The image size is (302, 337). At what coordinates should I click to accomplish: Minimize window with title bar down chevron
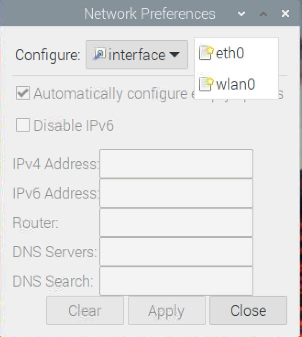click(x=241, y=14)
